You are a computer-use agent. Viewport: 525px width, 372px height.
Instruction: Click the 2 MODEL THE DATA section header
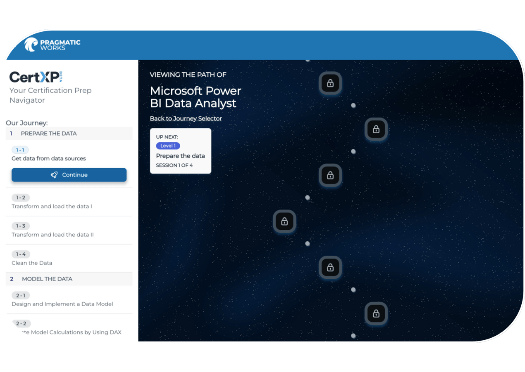click(x=69, y=279)
